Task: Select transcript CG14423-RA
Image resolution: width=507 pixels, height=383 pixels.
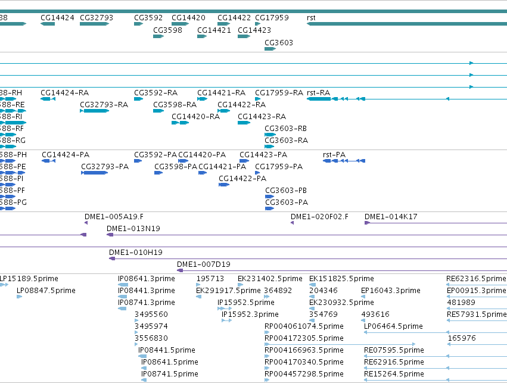Action: [262, 117]
